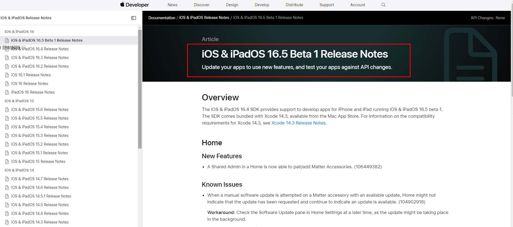
Task: Click the API Changes: None label
Action: (x=488, y=18)
